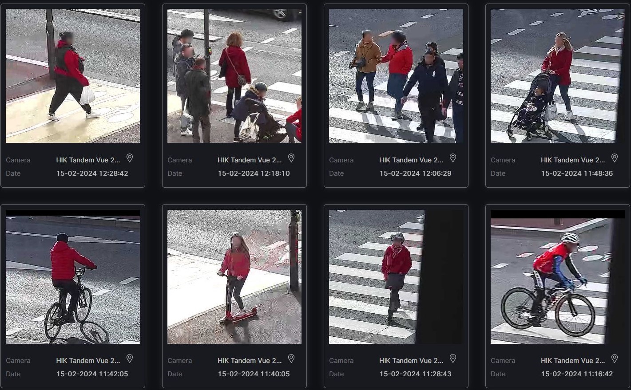Click the location pin on the 11:48:36 card
Viewport: 631px width, 390px height.
pos(615,158)
